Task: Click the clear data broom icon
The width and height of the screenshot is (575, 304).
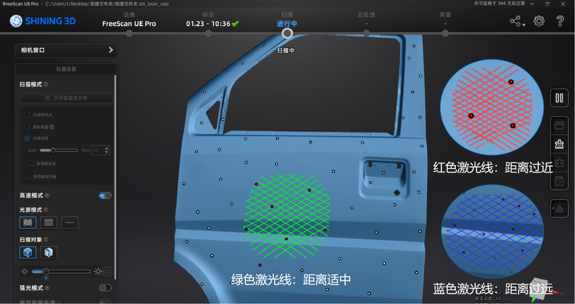Action: tap(559, 144)
